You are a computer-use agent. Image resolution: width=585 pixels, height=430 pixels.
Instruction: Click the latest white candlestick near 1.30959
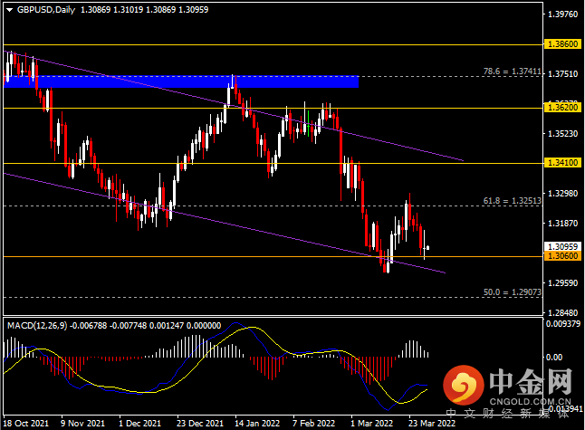tap(428, 248)
